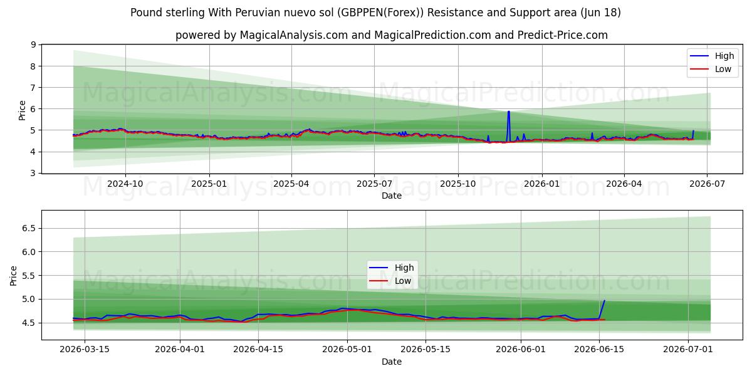This screenshot has height=376, width=752.
Task: Click the final upward tick of bottom chart High line
Action: [605, 301]
